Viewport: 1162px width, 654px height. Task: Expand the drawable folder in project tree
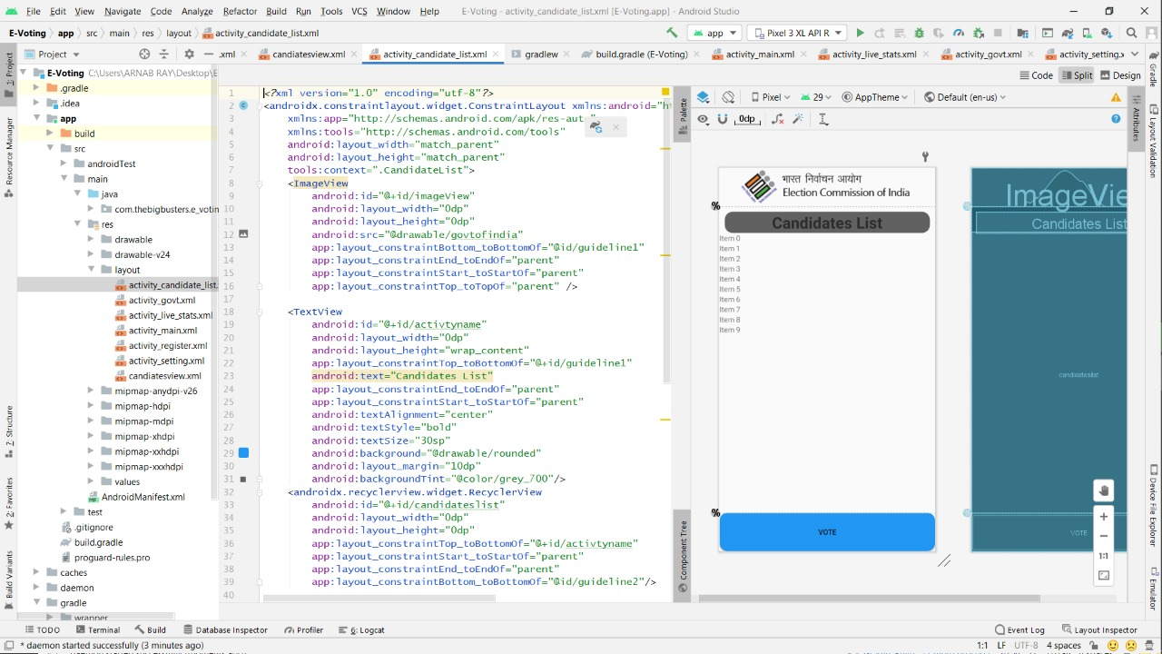click(92, 240)
